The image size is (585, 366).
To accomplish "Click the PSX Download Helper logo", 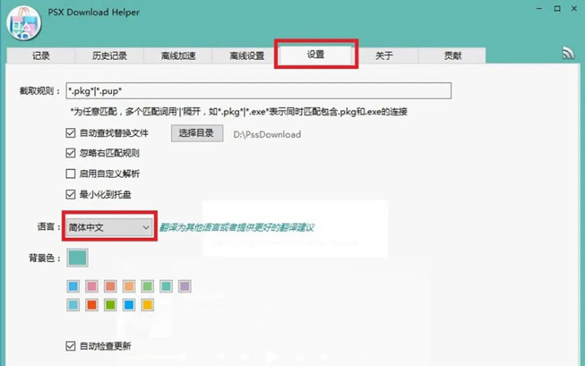I will (23, 22).
